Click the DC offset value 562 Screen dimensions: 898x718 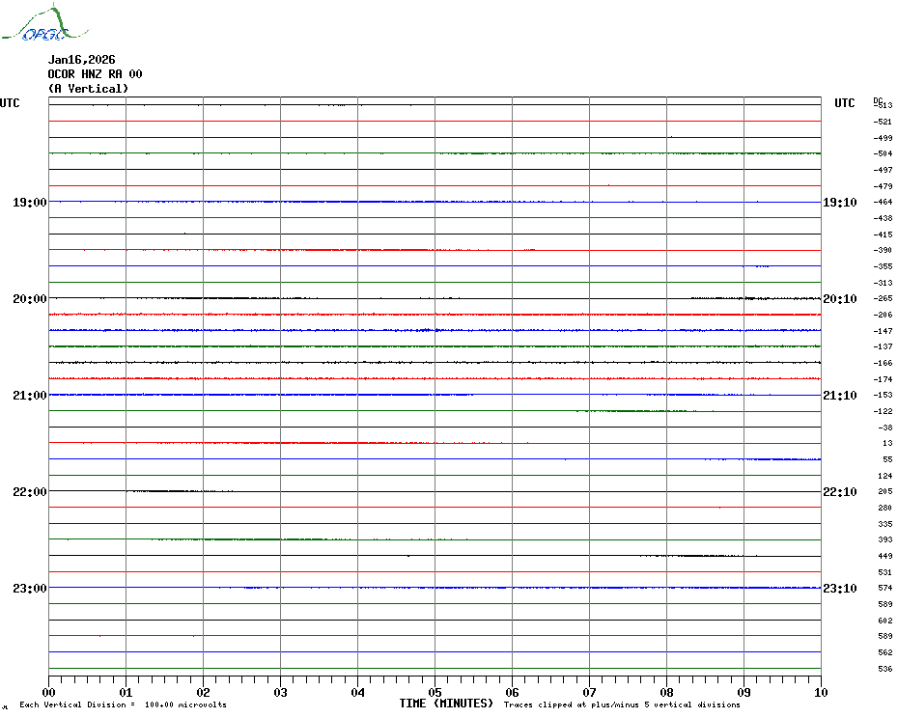885,652
